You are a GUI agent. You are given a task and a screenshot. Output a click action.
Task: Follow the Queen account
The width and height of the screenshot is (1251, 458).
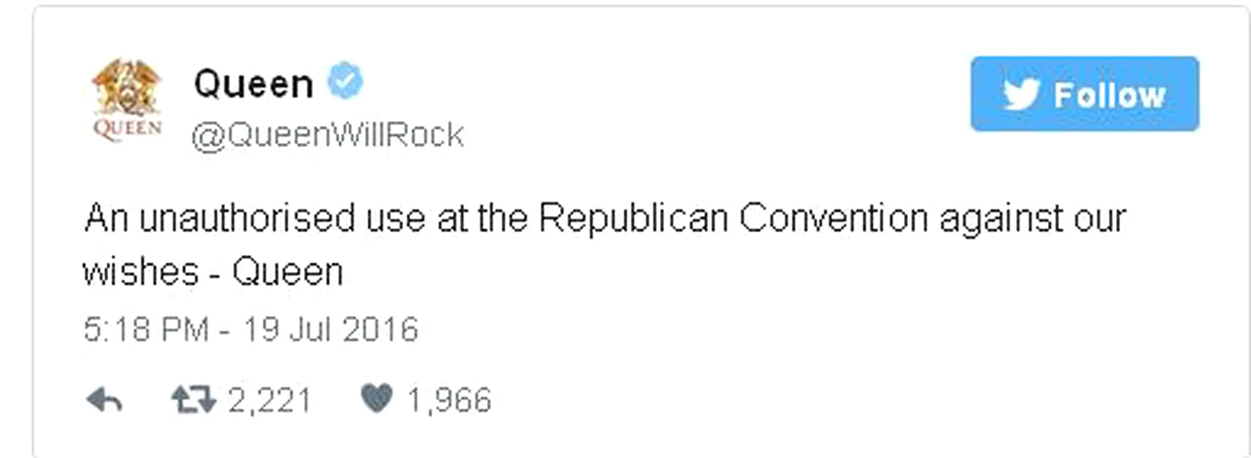[1085, 94]
